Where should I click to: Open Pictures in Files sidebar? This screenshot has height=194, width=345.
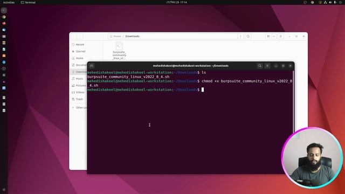click(79, 85)
